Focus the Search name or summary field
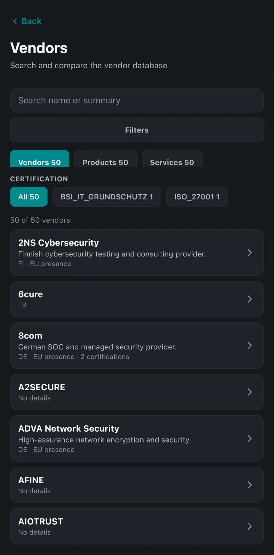This screenshot has width=274, height=555. click(137, 100)
